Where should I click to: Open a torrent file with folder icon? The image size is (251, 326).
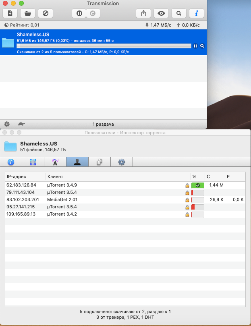click(x=28, y=13)
